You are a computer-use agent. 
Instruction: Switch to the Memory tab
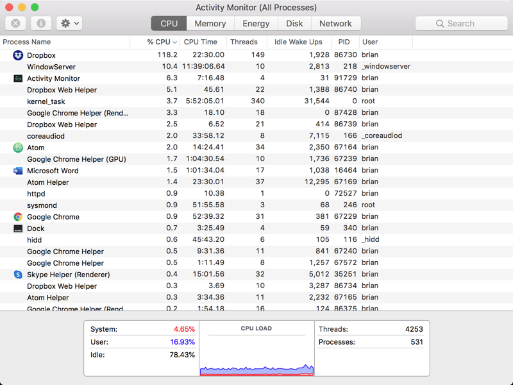coord(210,24)
